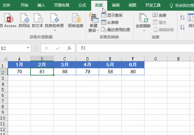Image resolution: width=194 pixels, height=135 pixels.
Task: Sort ascending A to Z
Action: (x=183, y=18)
